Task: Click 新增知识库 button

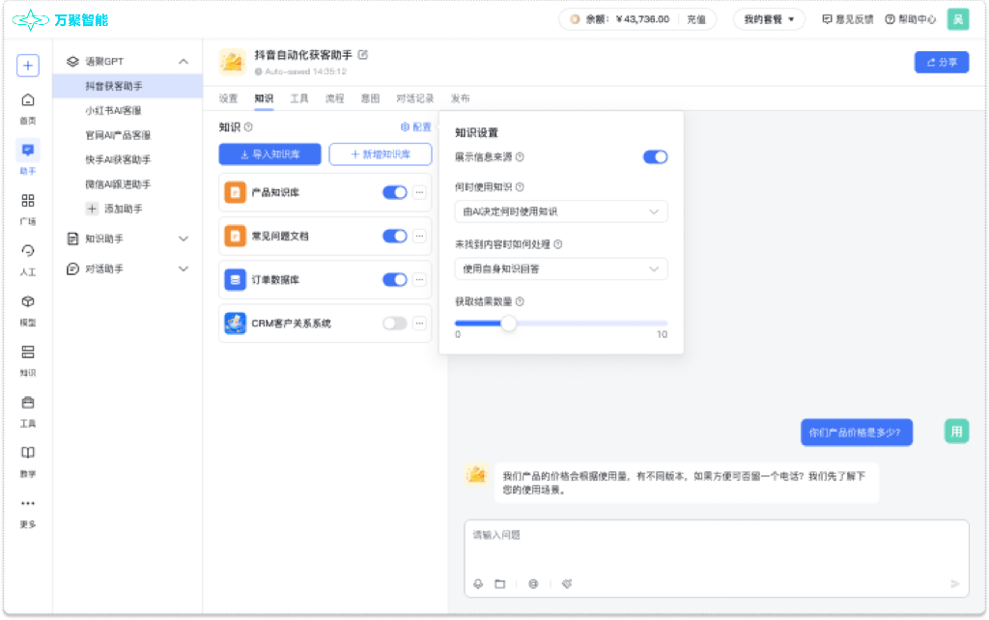Action: pos(381,154)
